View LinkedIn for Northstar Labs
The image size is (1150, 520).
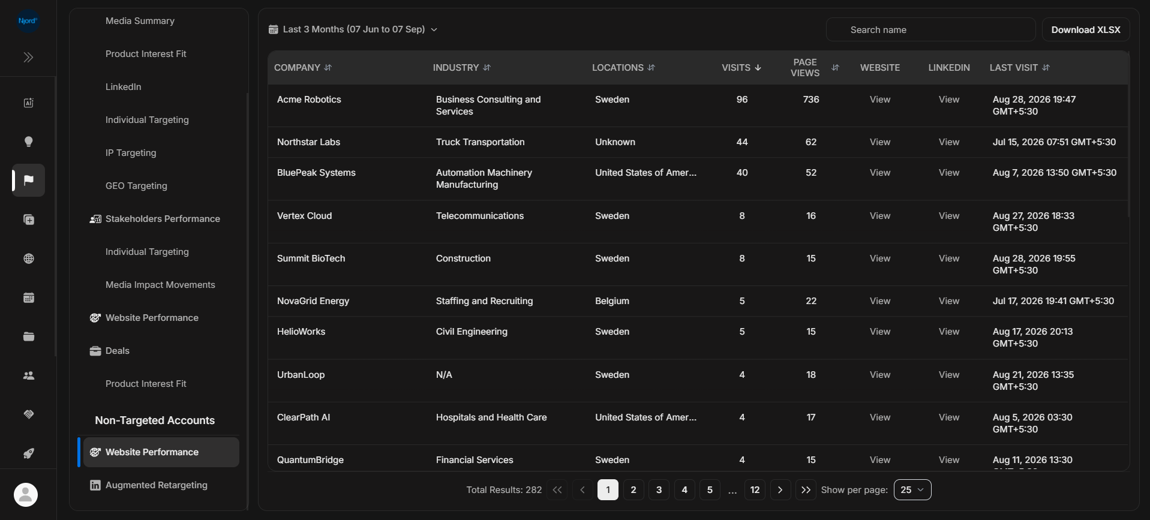click(x=949, y=142)
